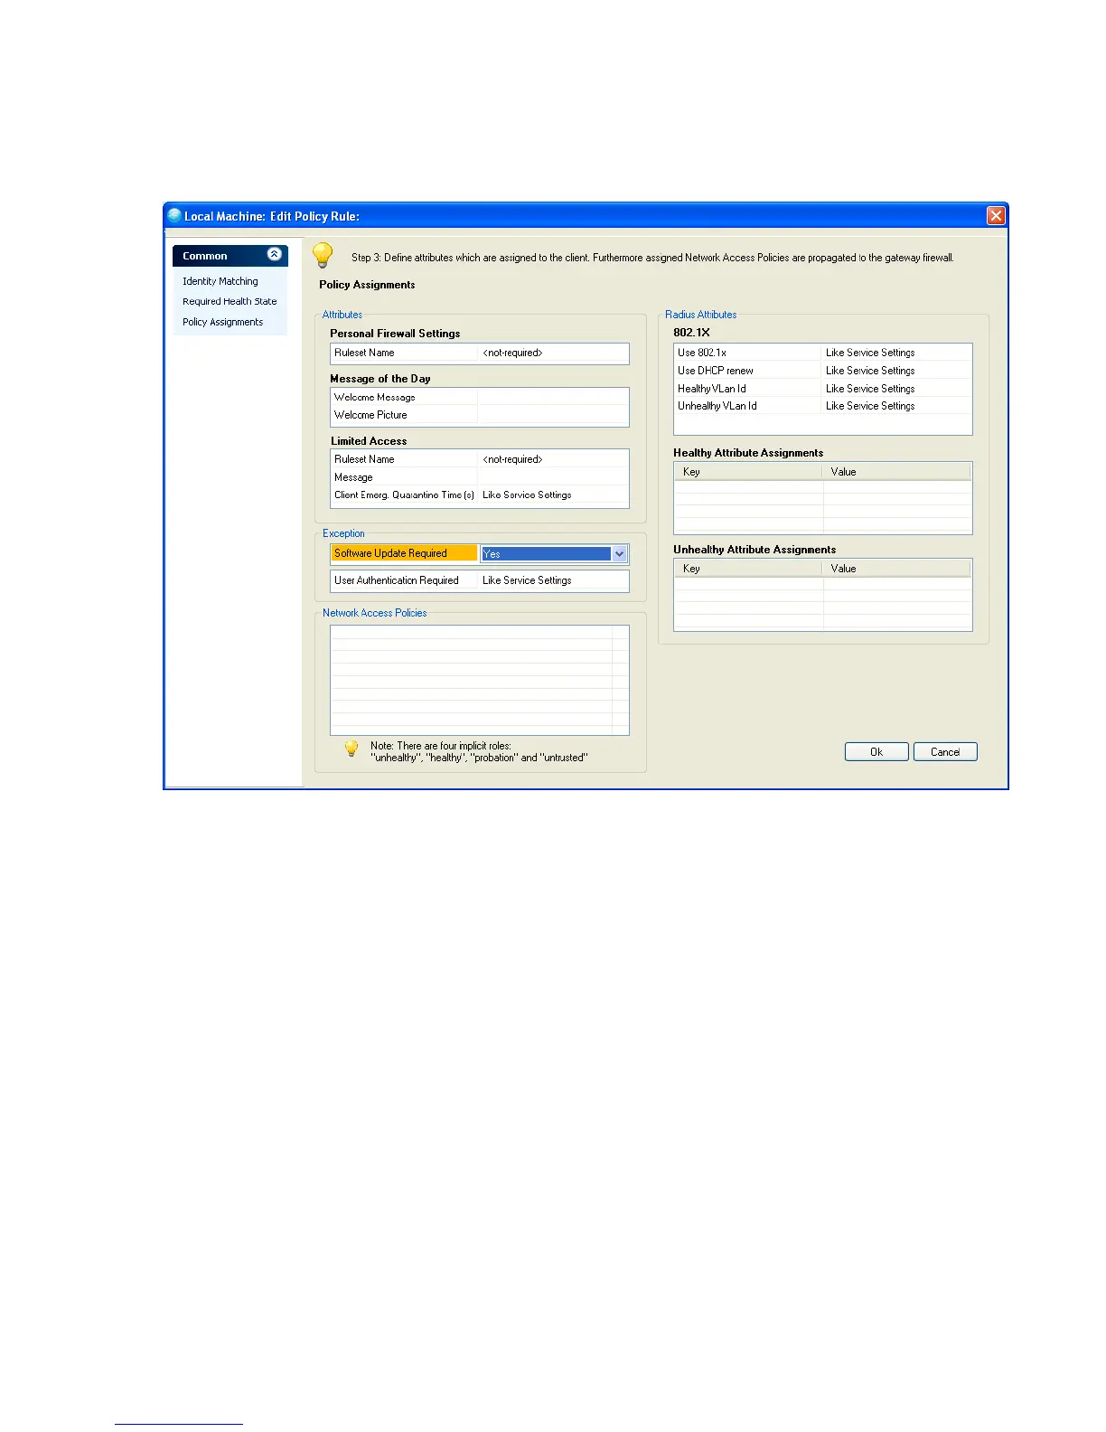This screenshot has width=1106, height=1432.
Task: Open Policy Assignments step
Action: (x=223, y=322)
